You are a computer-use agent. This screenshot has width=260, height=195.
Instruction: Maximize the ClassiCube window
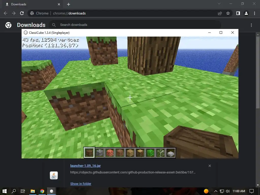tap(221, 32)
